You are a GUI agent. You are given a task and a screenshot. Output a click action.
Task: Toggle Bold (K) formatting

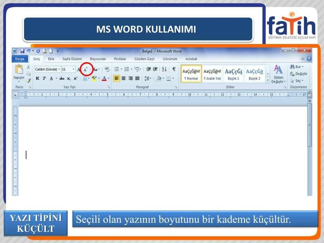37,78
